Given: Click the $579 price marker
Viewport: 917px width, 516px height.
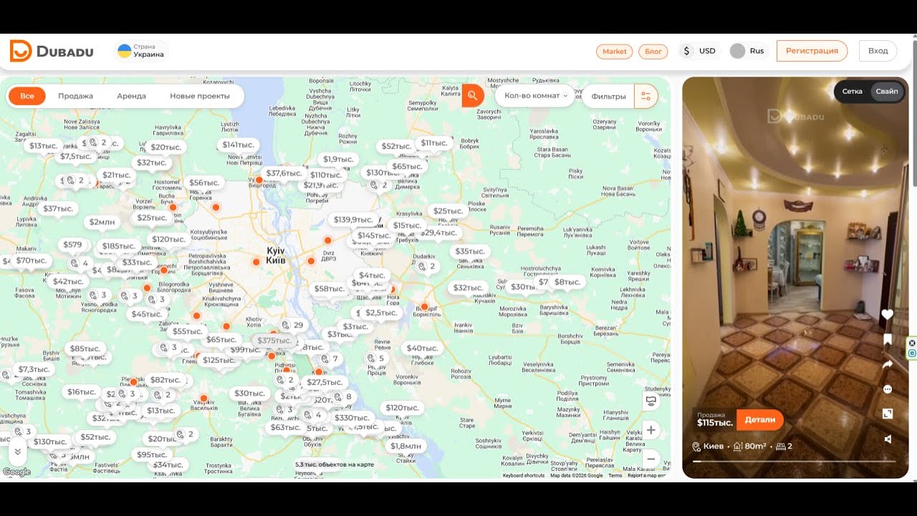Looking at the screenshot, I should point(72,244).
